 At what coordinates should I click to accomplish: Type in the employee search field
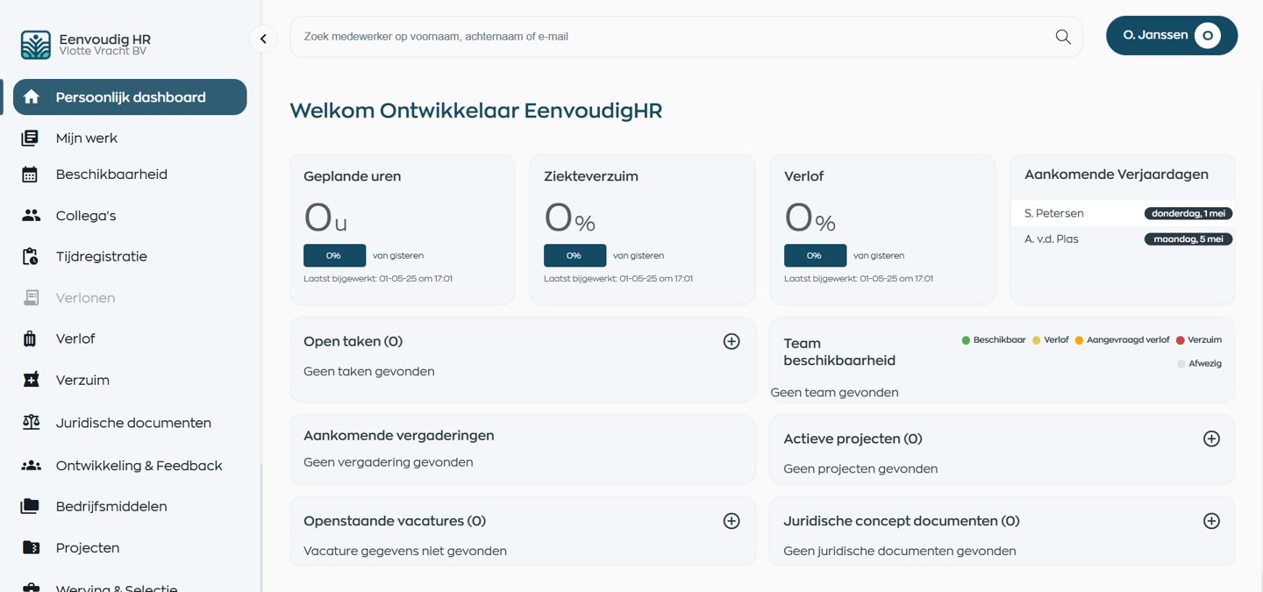point(614,36)
